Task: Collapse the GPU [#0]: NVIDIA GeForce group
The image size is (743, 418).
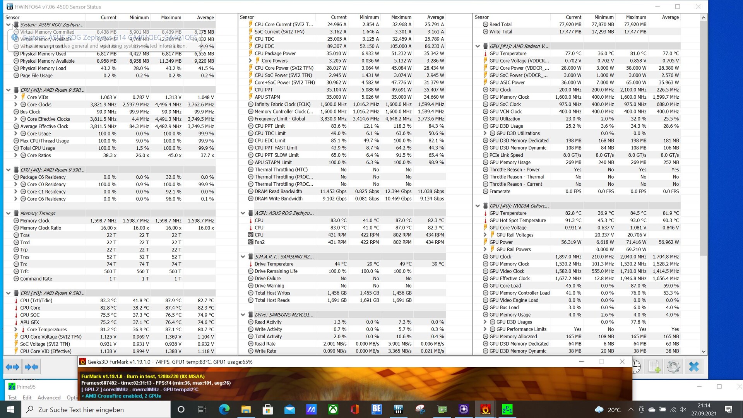Action: click(x=478, y=206)
